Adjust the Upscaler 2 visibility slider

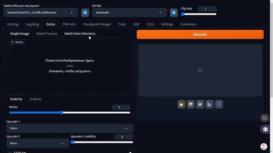pyautogui.click(x=102, y=142)
